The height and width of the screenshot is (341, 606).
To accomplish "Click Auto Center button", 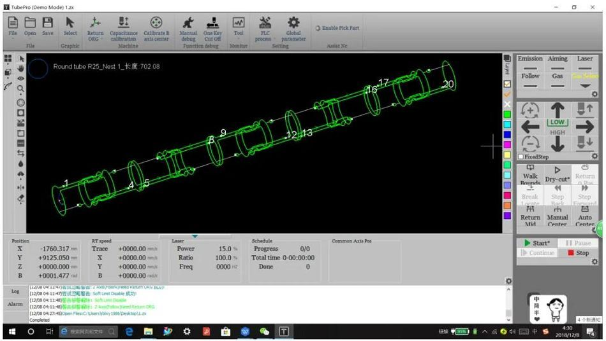I will point(585,216).
